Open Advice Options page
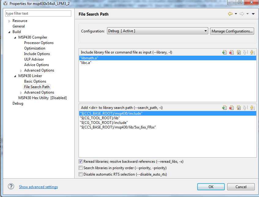 [36, 65]
